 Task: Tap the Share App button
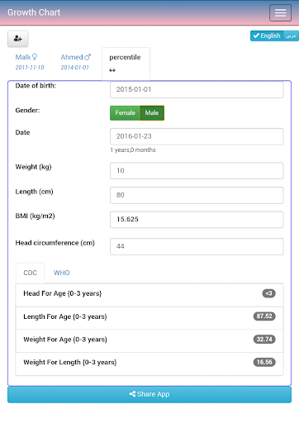point(149,395)
